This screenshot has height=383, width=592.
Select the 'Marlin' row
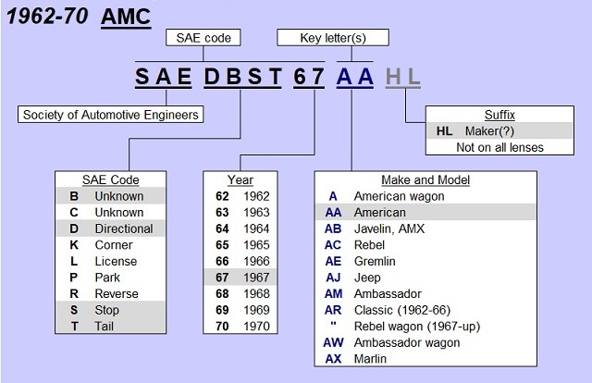[x=425, y=358]
